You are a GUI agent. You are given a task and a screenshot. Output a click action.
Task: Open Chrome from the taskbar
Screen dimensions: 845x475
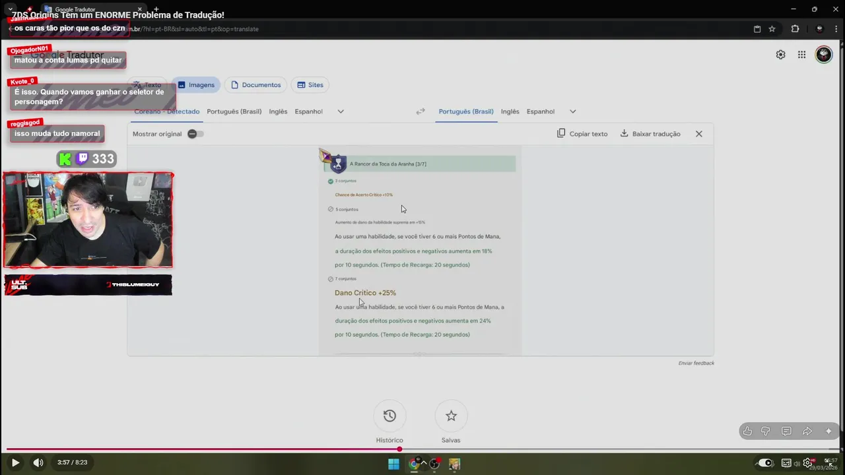click(x=414, y=464)
